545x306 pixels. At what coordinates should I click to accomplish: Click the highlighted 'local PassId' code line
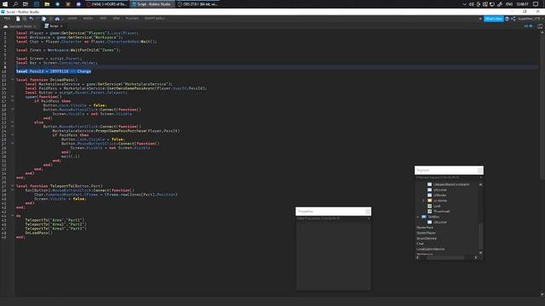pos(54,71)
